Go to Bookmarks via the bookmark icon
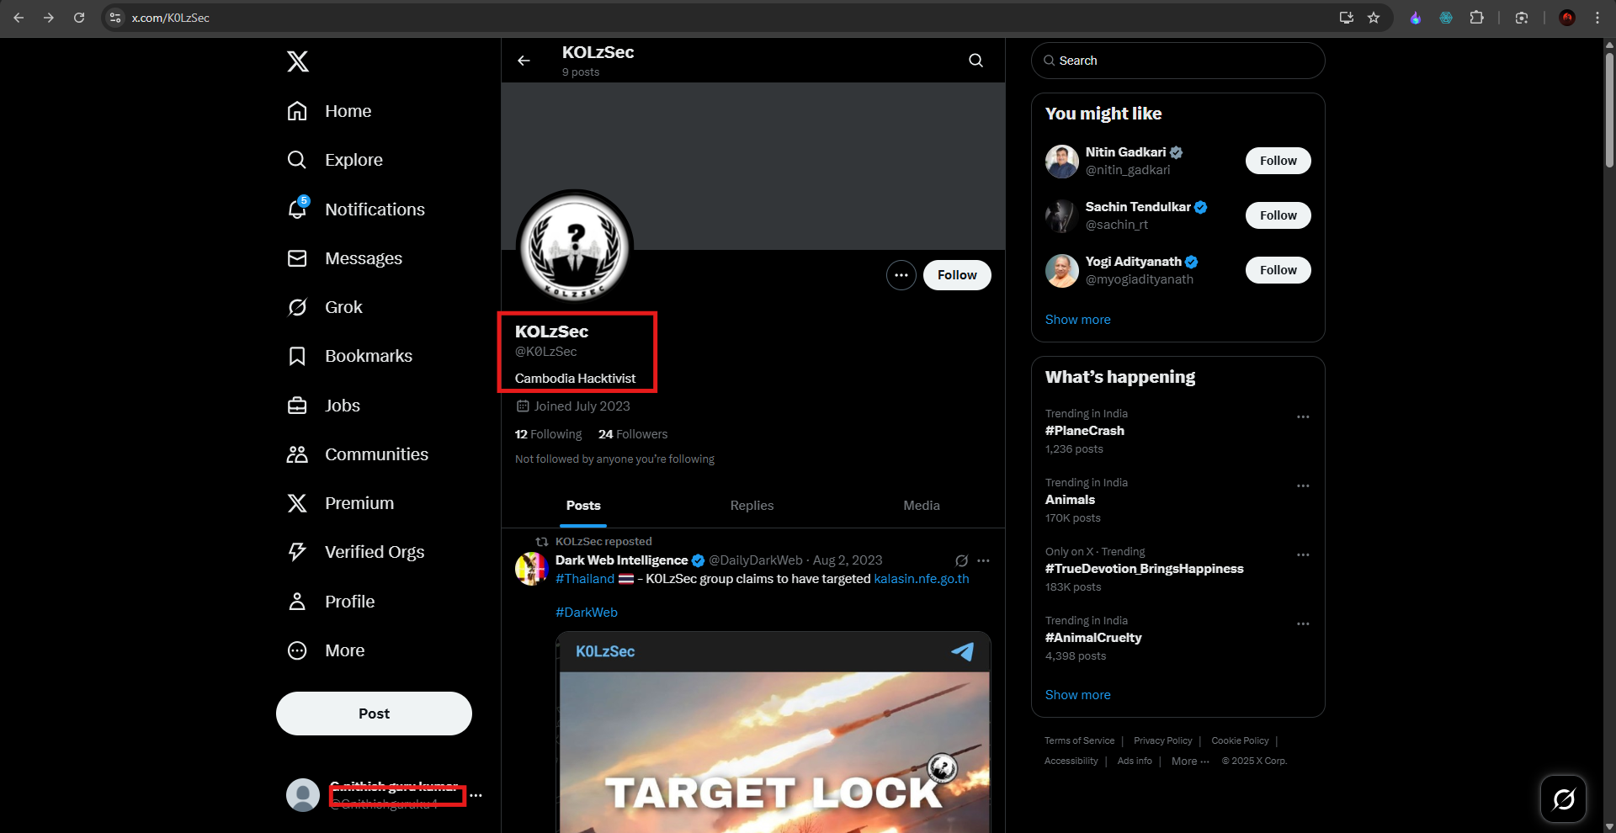Screen dimensions: 1616x833 (297, 356)
